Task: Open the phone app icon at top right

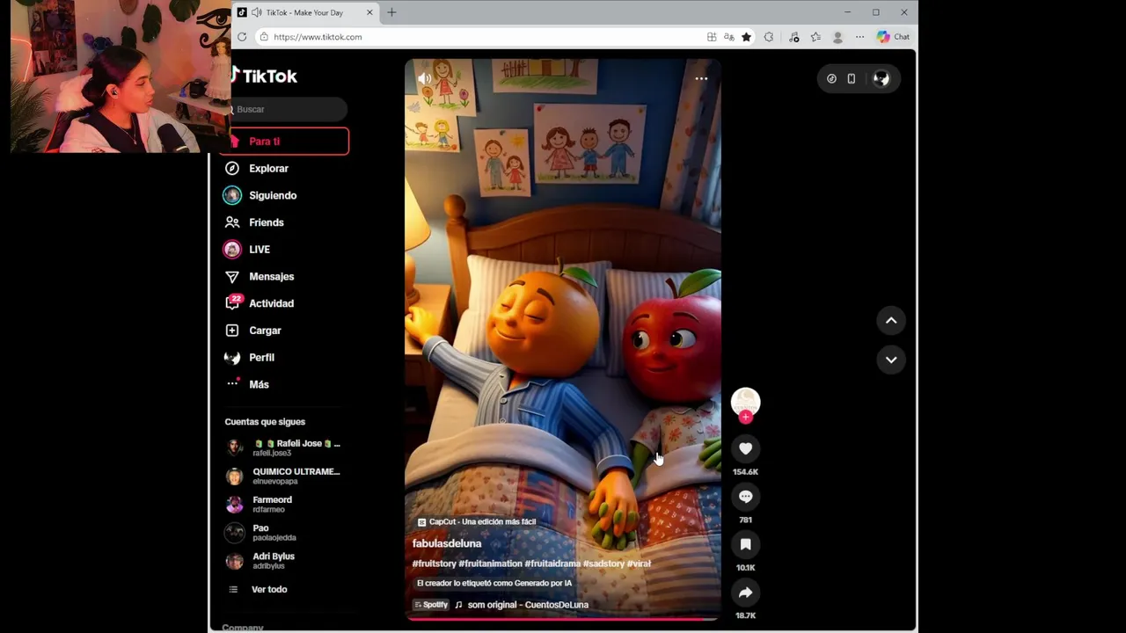Action: [x=852, y=78]
